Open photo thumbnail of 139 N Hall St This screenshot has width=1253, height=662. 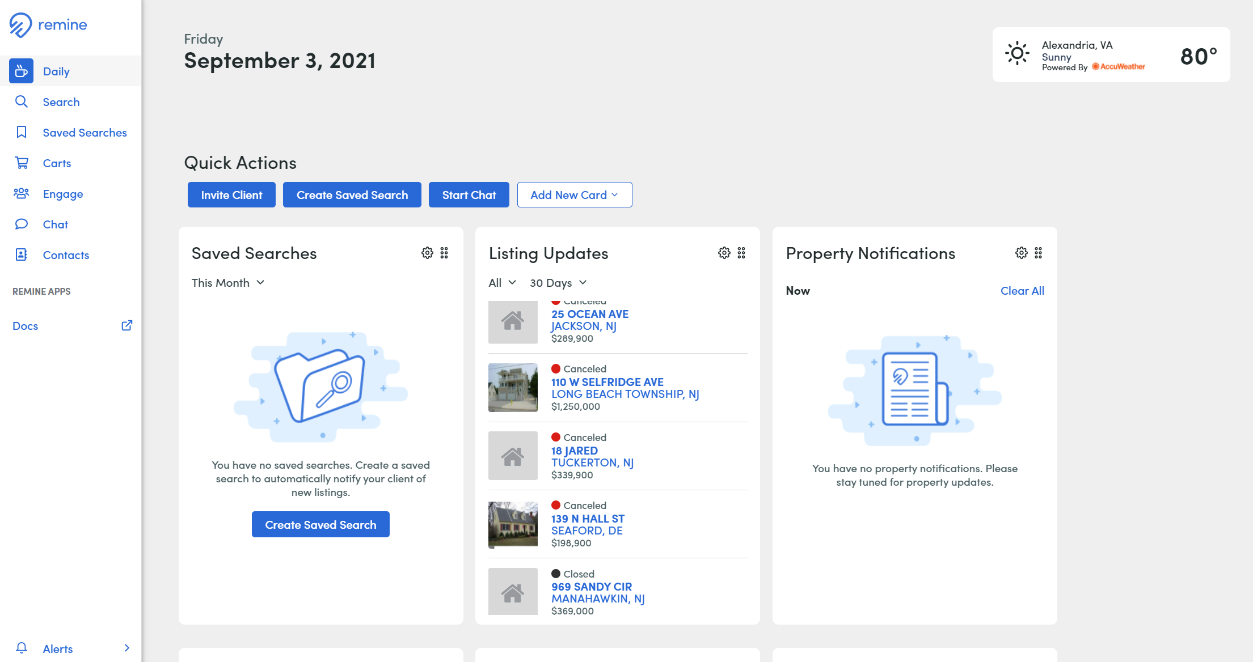click(513, 524)
